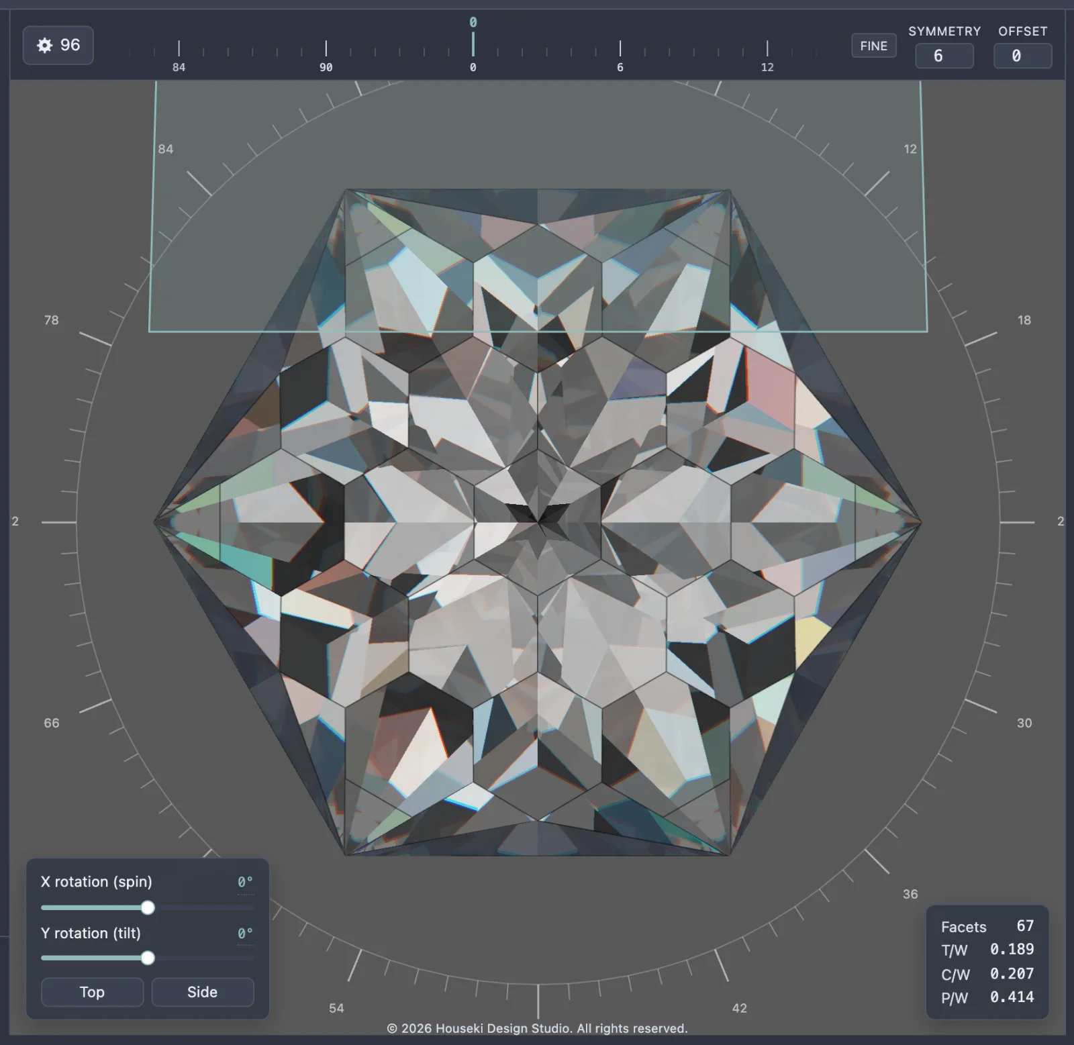Click the 66 label on circular dial
This screenshot has height=1045, width=1074.
point(52,723)
